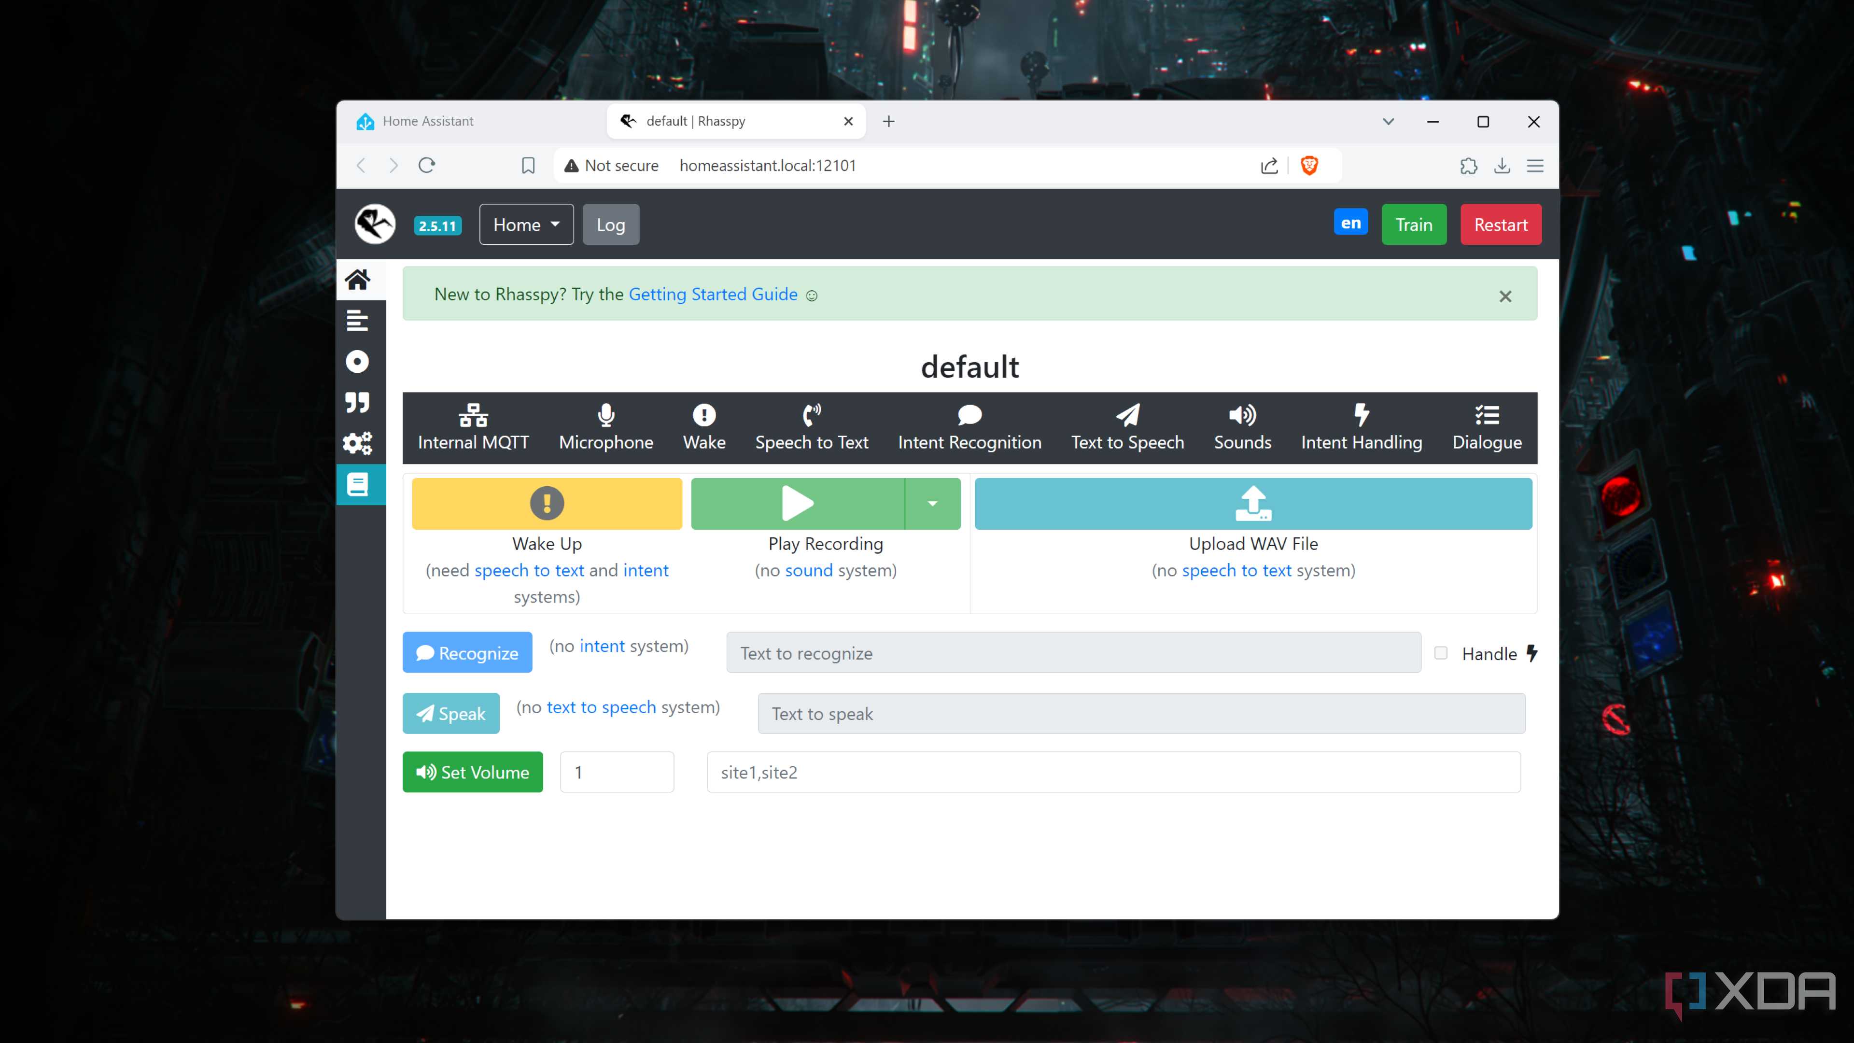This screenshot has width=1854, height=1043.
Task: Open the highlighted Docs book icon in sidebar
Action: 358,484
